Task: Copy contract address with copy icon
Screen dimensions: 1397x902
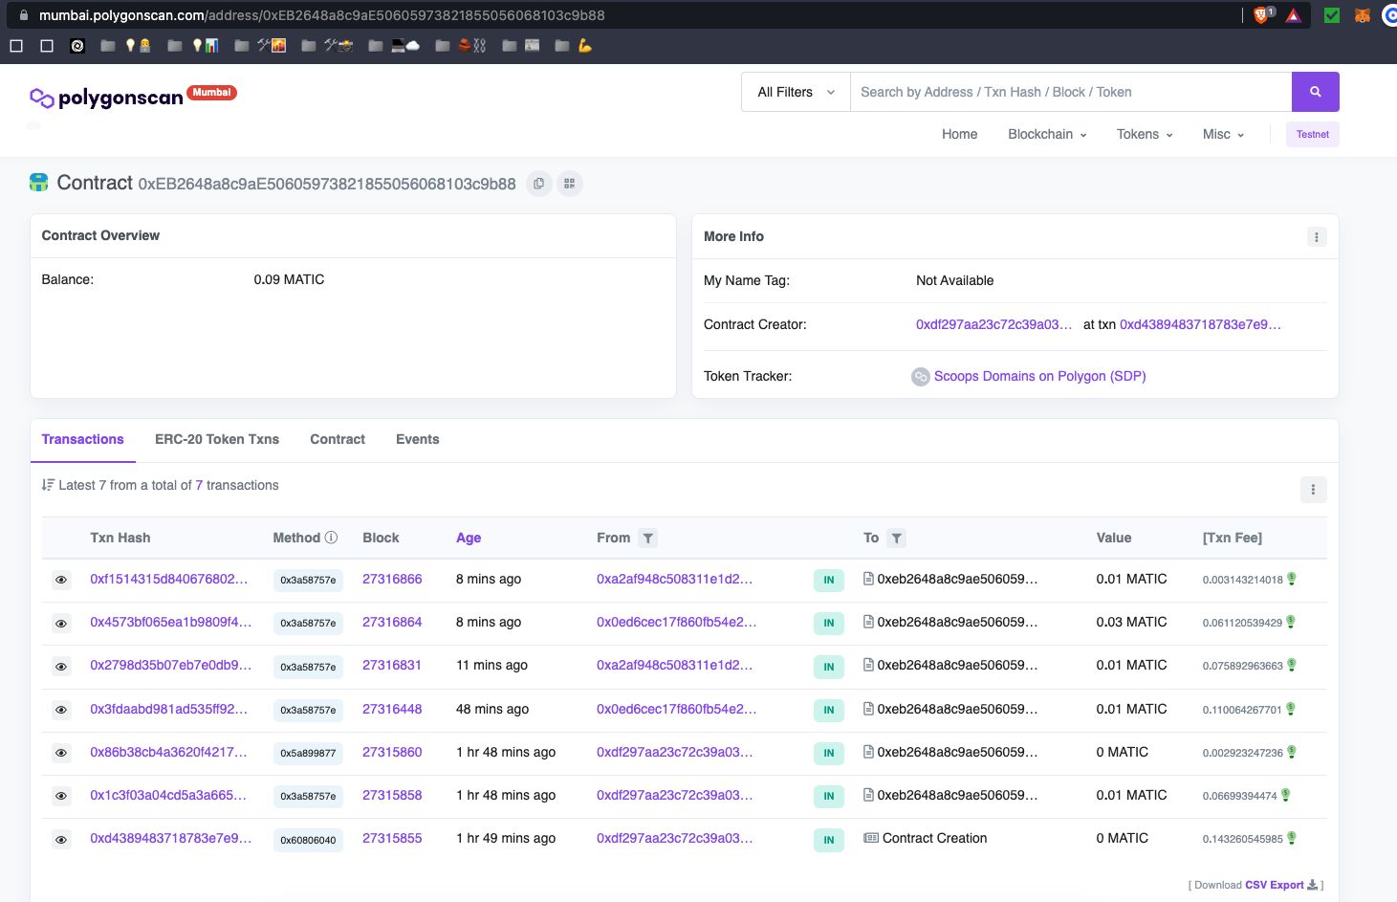Action: pos(539,184)
